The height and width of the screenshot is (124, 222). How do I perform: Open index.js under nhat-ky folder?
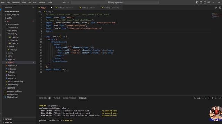15,37
